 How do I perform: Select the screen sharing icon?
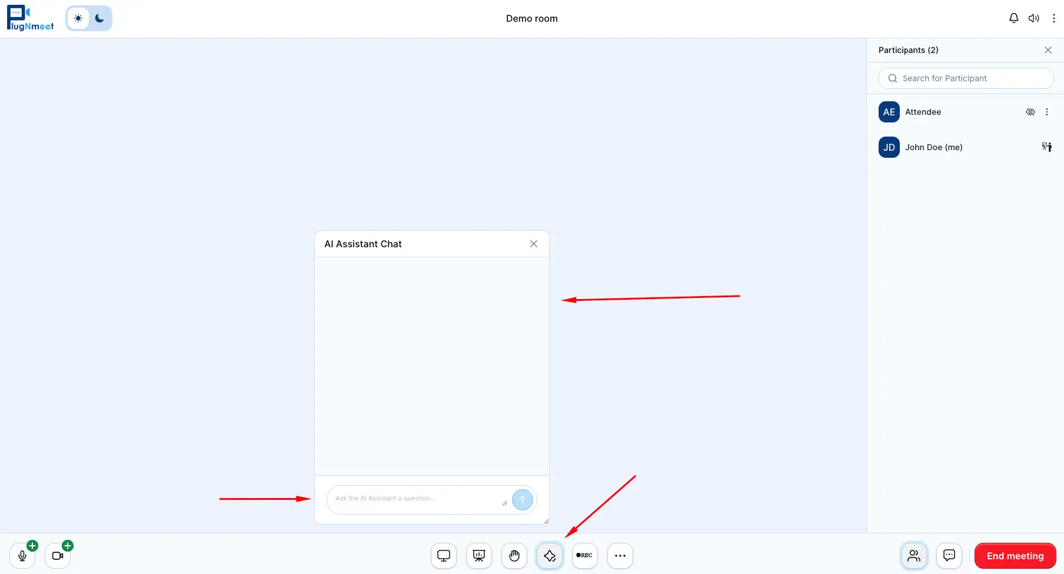tap(443, 555)
